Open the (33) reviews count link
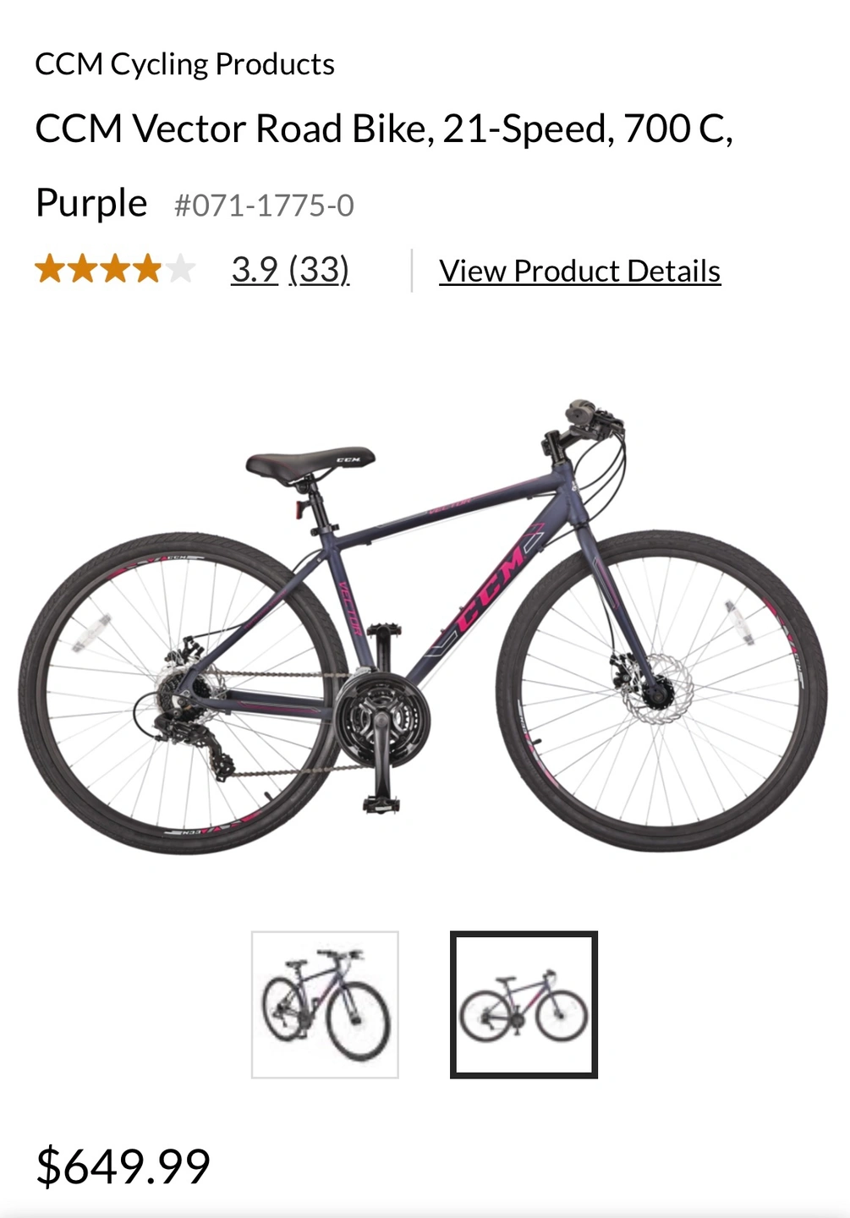Image resolution: width=850 pixels, height=1218 pixels. click(x=319, y=270)
